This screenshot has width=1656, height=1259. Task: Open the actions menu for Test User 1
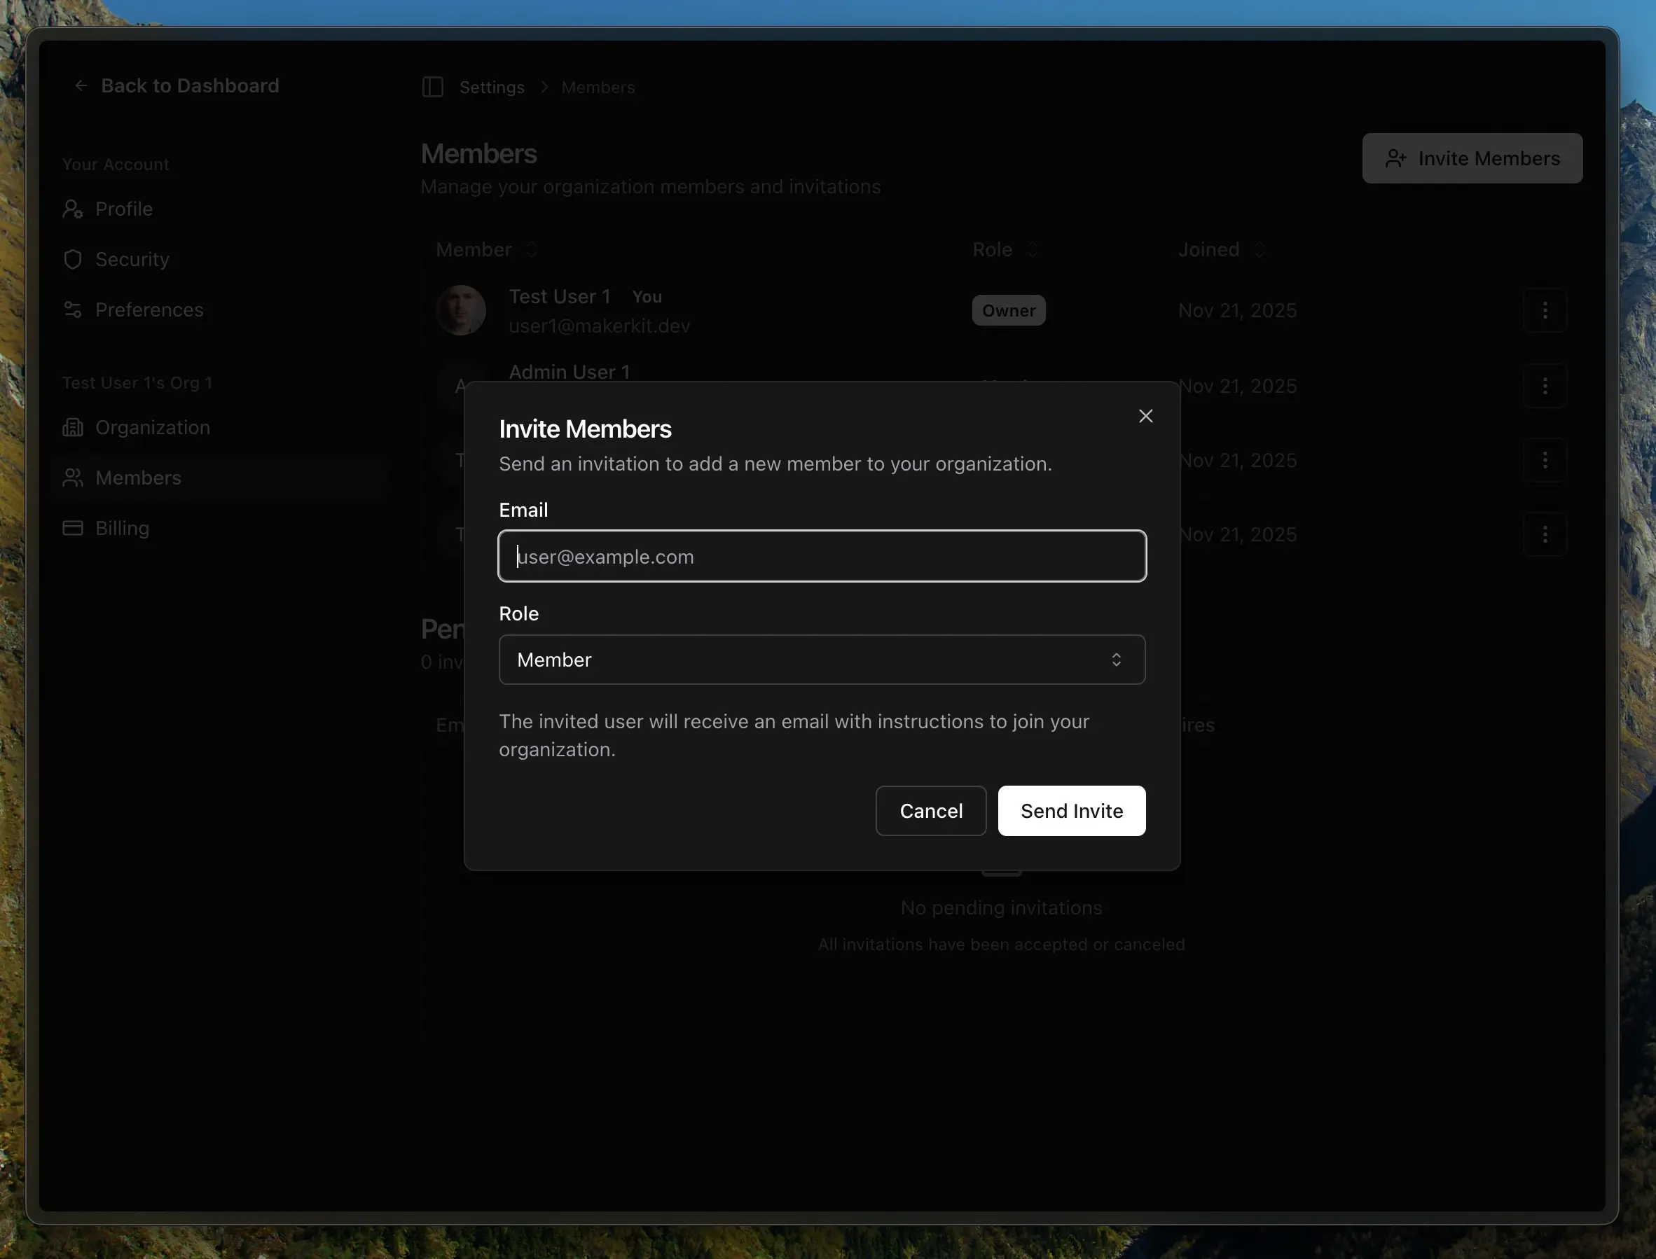click(x=1546, y=310)
